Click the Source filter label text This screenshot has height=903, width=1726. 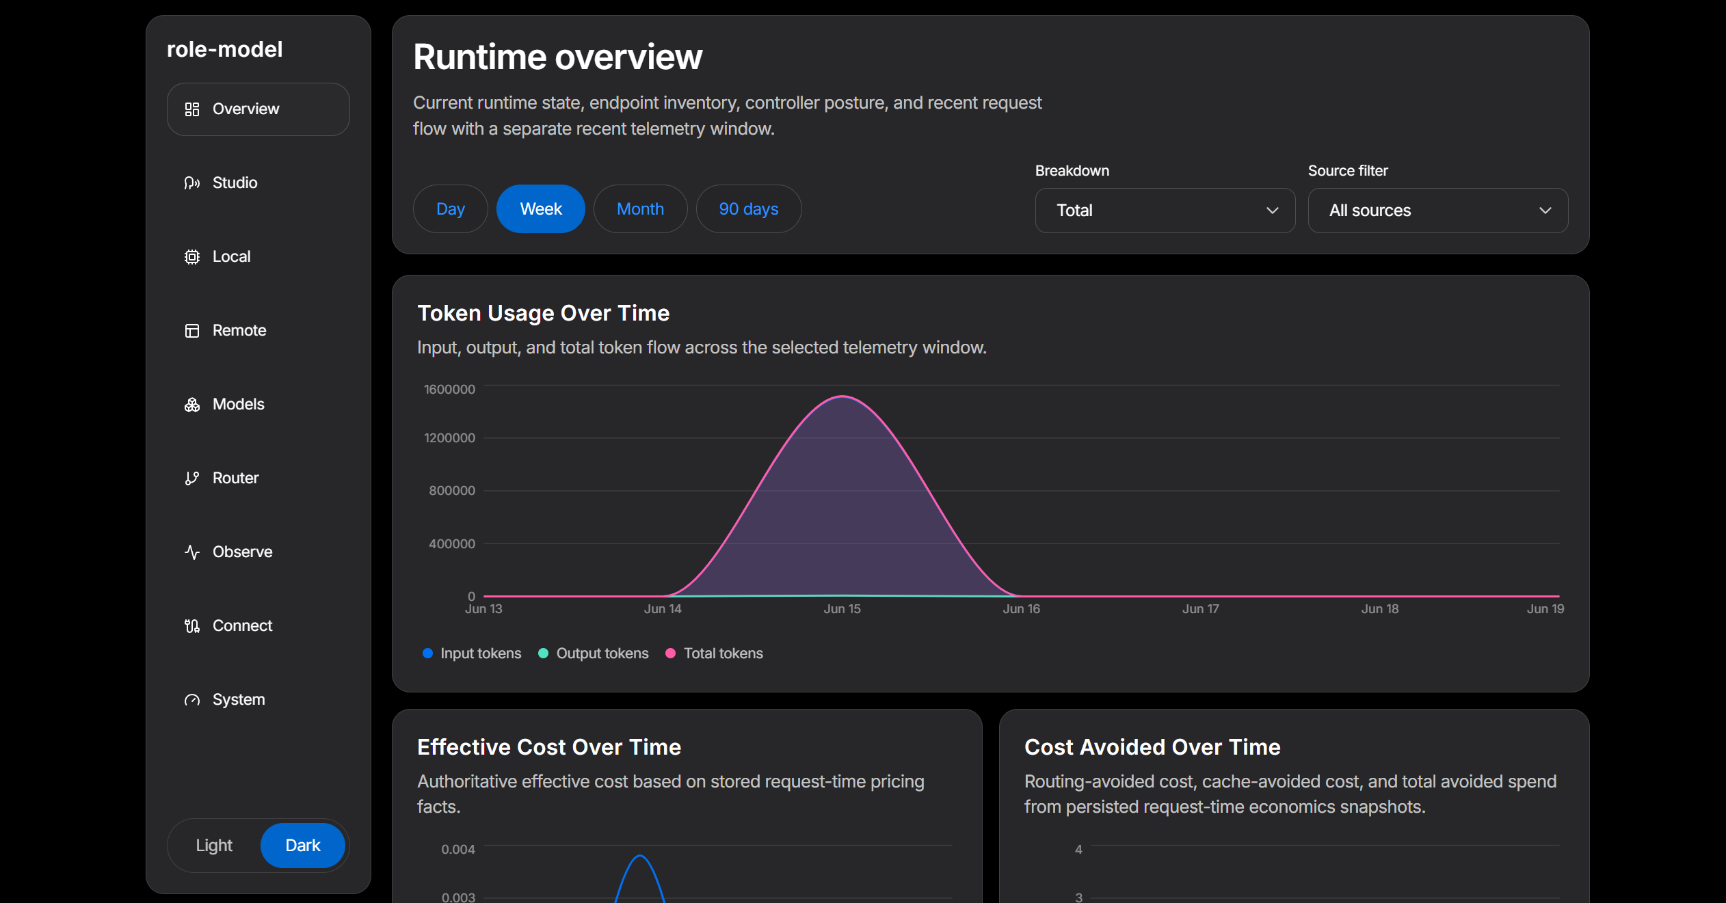click(1348, 171)
